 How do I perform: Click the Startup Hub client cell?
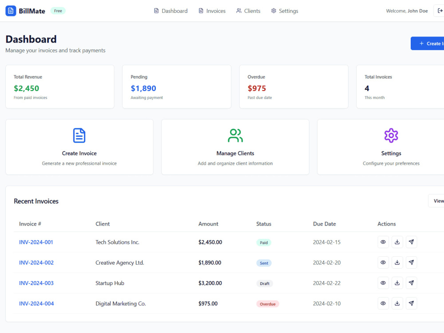[110, 283]
